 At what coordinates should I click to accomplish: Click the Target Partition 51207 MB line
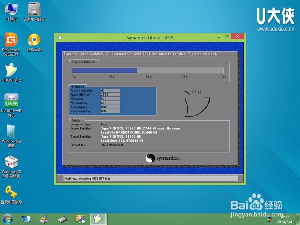[121, 136]
